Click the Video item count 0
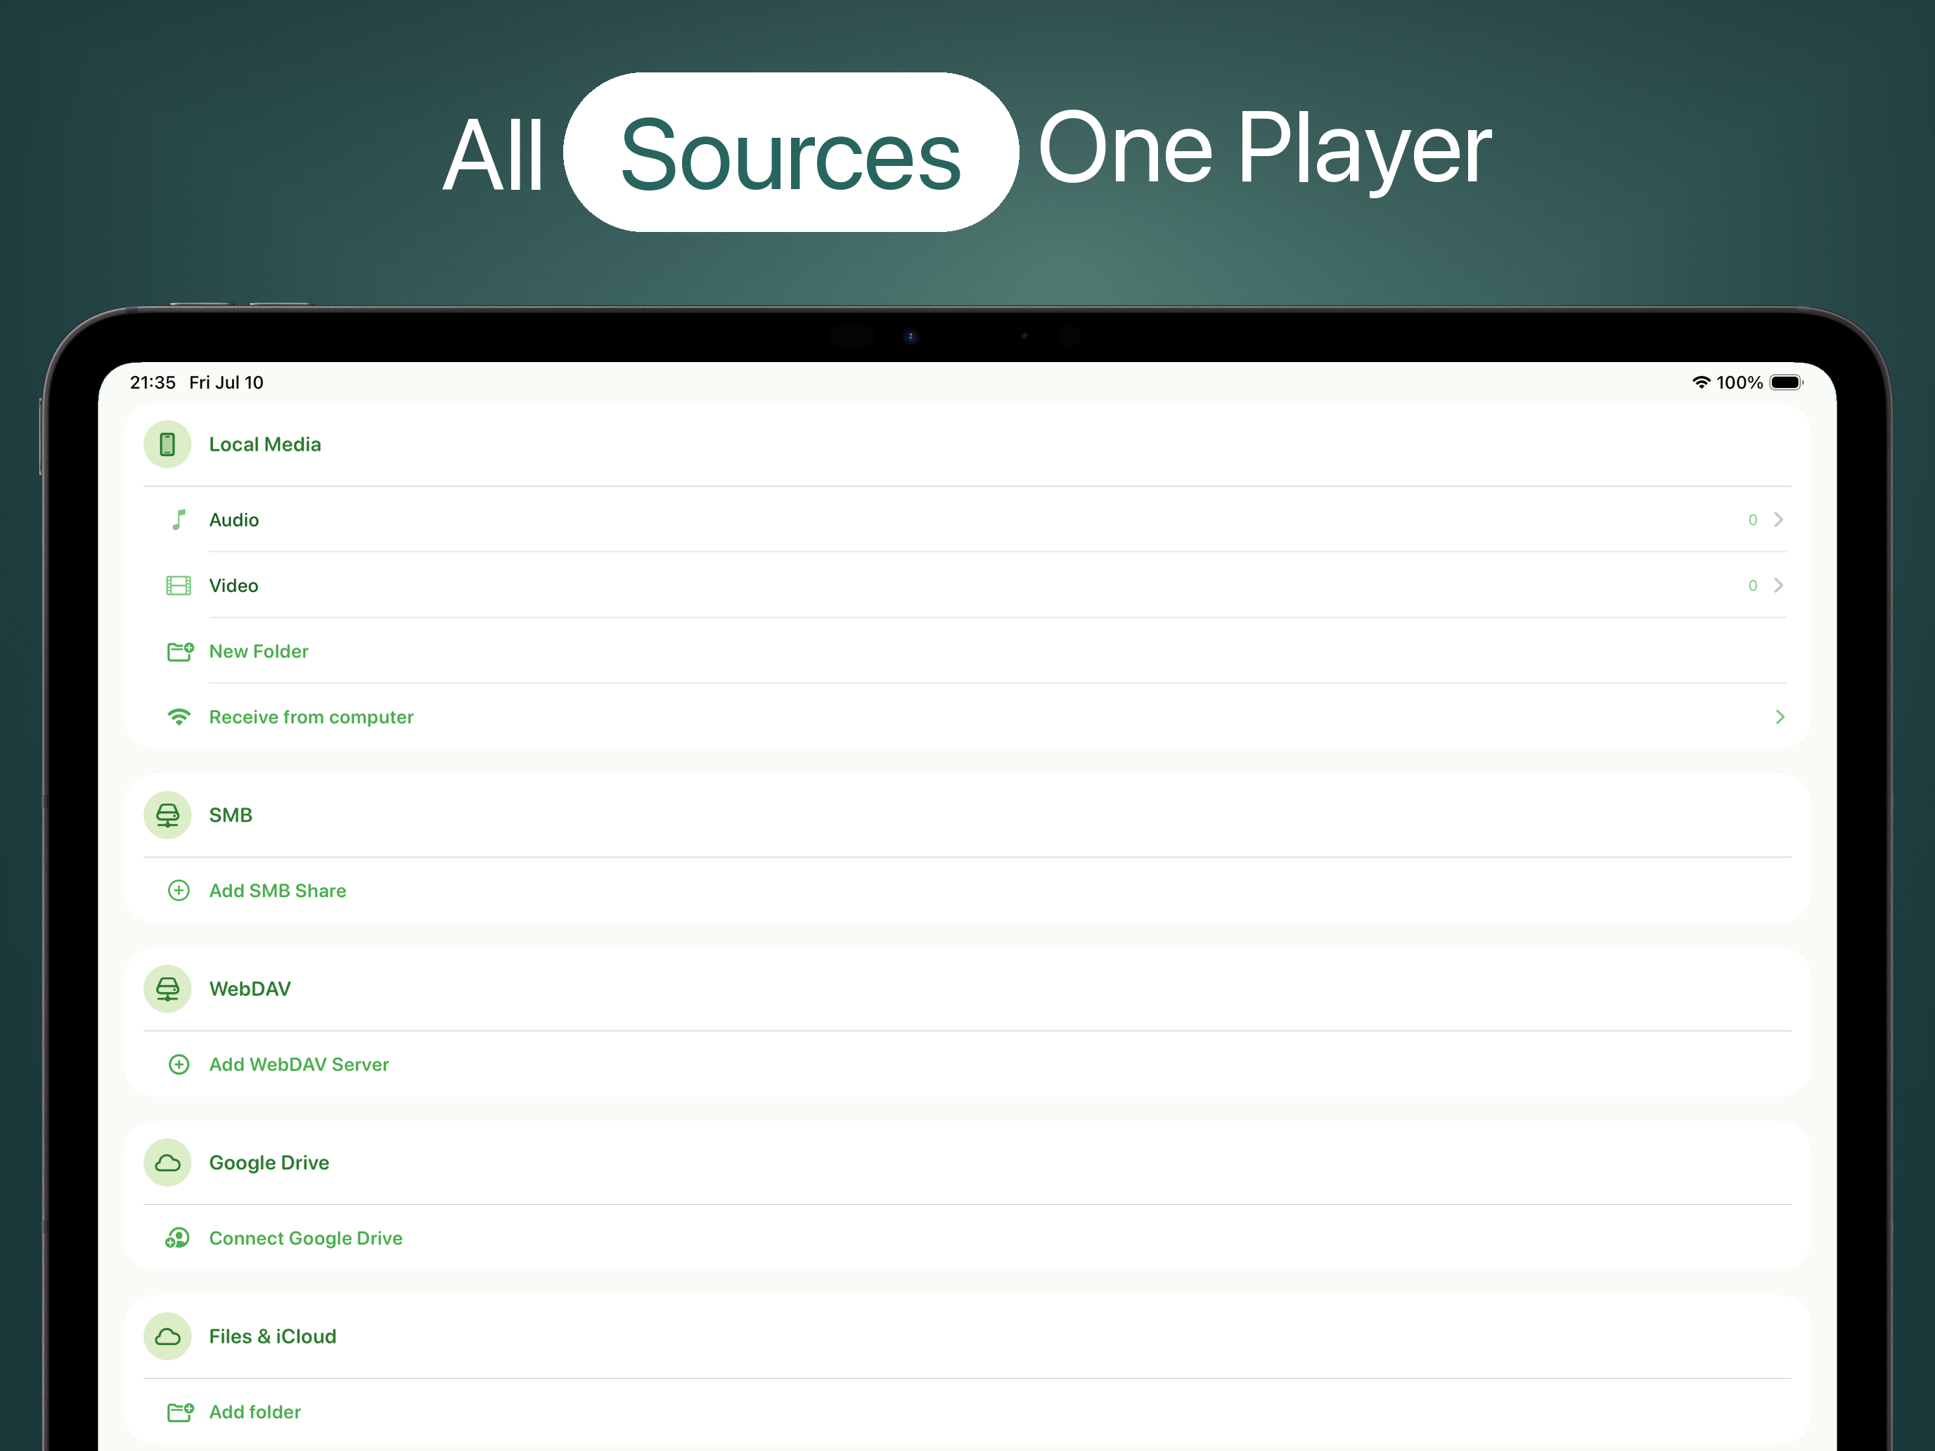Image resolution: width=1935 pixels, height=1451 pixels. point(1752,585)
